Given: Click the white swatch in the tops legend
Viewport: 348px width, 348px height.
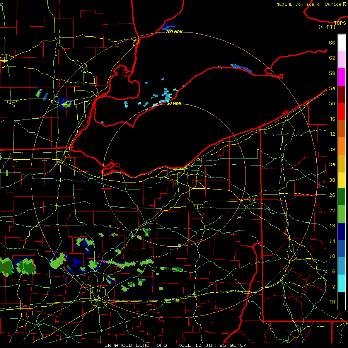Looking at the screenshot, I should click(x=341, y=43).
